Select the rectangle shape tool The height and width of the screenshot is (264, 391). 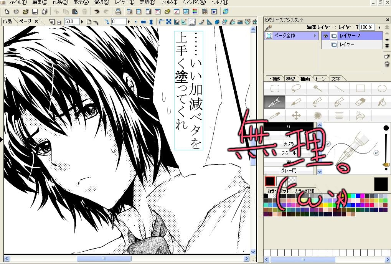(360, 89)
